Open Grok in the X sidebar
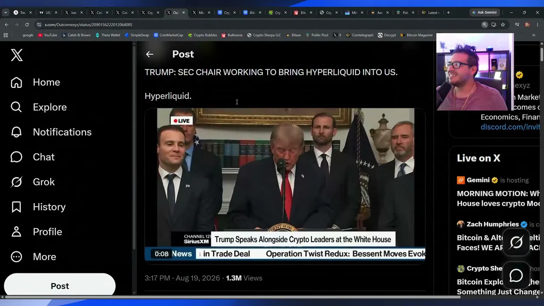This screenshot has width=544, height=306. [x=33, y=182]
